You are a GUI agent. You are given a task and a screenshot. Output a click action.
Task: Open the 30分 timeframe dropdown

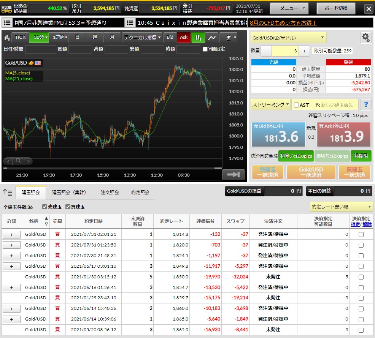click(39, 38)
